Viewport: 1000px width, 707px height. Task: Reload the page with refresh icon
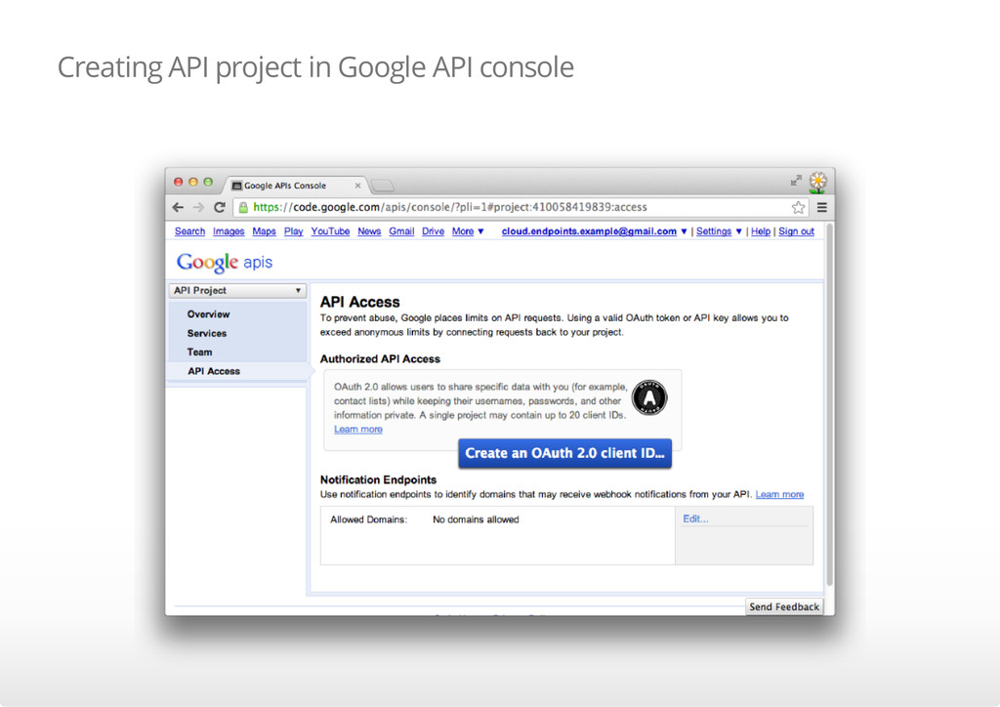tap(220, 207)
